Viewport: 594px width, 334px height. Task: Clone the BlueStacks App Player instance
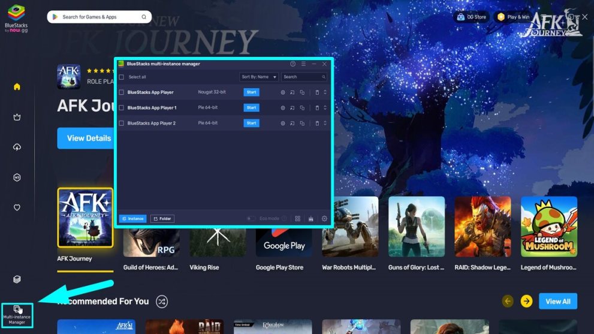tap(302, 92)
